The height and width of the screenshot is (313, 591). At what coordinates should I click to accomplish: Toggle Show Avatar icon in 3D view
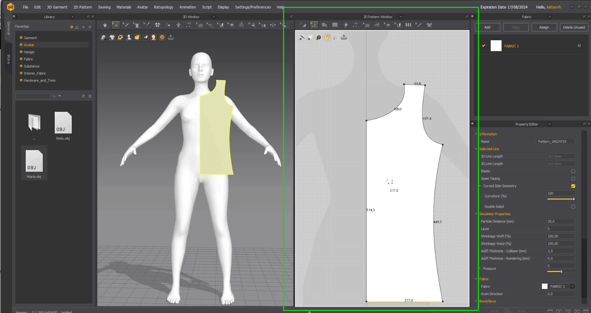tap(129, 37)
